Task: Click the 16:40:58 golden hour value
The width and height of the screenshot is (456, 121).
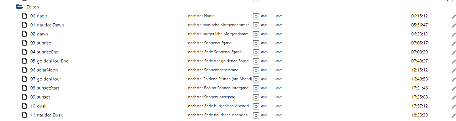Action: tap(419, 79)
